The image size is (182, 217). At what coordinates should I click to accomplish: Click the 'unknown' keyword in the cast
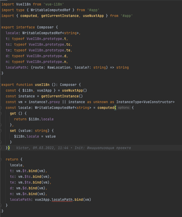tap(101, 102)
